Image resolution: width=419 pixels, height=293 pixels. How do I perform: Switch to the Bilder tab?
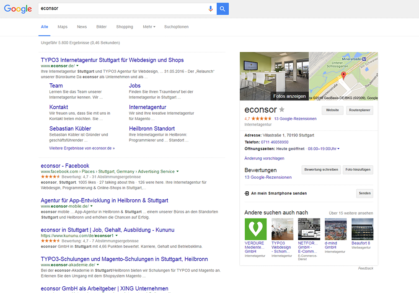click(x=101, y=27)
